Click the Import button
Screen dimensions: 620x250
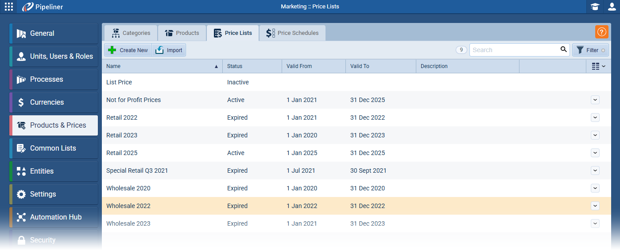coord(169,50)
